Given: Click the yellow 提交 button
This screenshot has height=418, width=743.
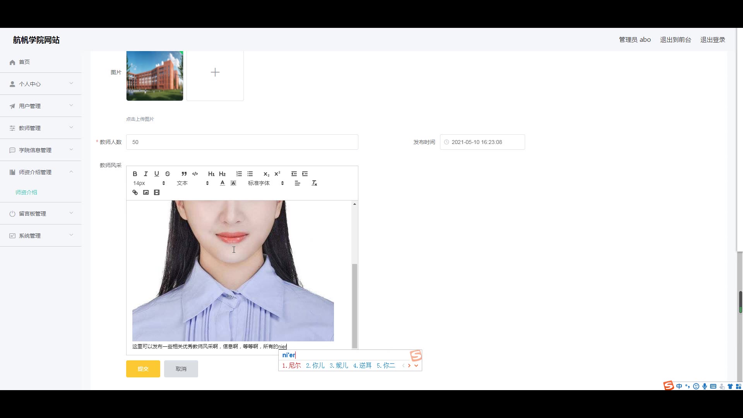Looking at the screenshot, I should pos(143,369).
